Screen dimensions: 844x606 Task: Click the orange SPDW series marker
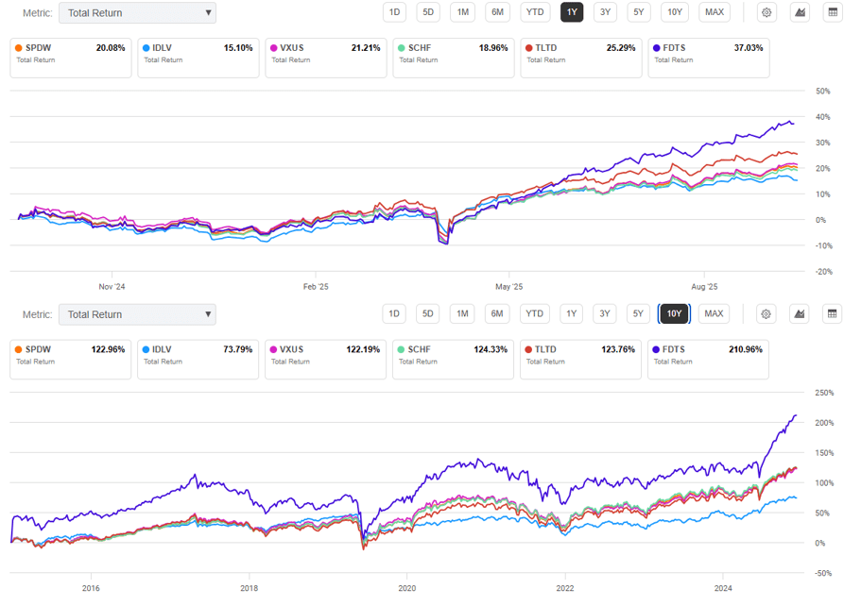pos(19,47)
